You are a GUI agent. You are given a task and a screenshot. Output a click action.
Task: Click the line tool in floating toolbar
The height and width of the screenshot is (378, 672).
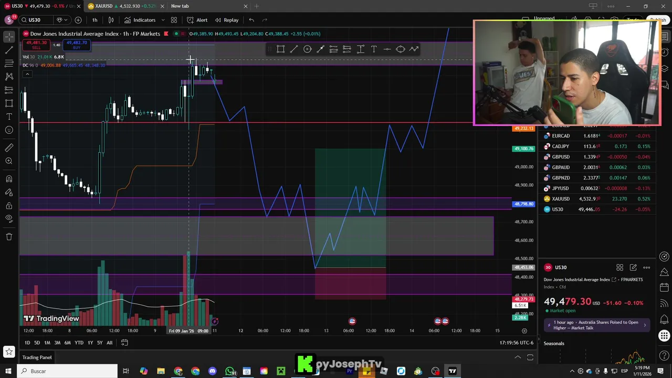click(x=294, y=49)
